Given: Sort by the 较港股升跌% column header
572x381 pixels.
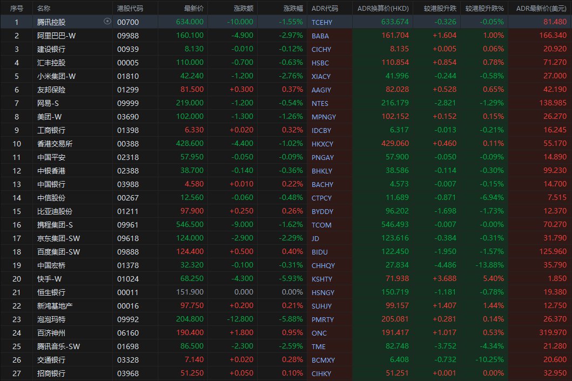Looking at the screenshot, I should pyautogui.click(x=484, y=8).
